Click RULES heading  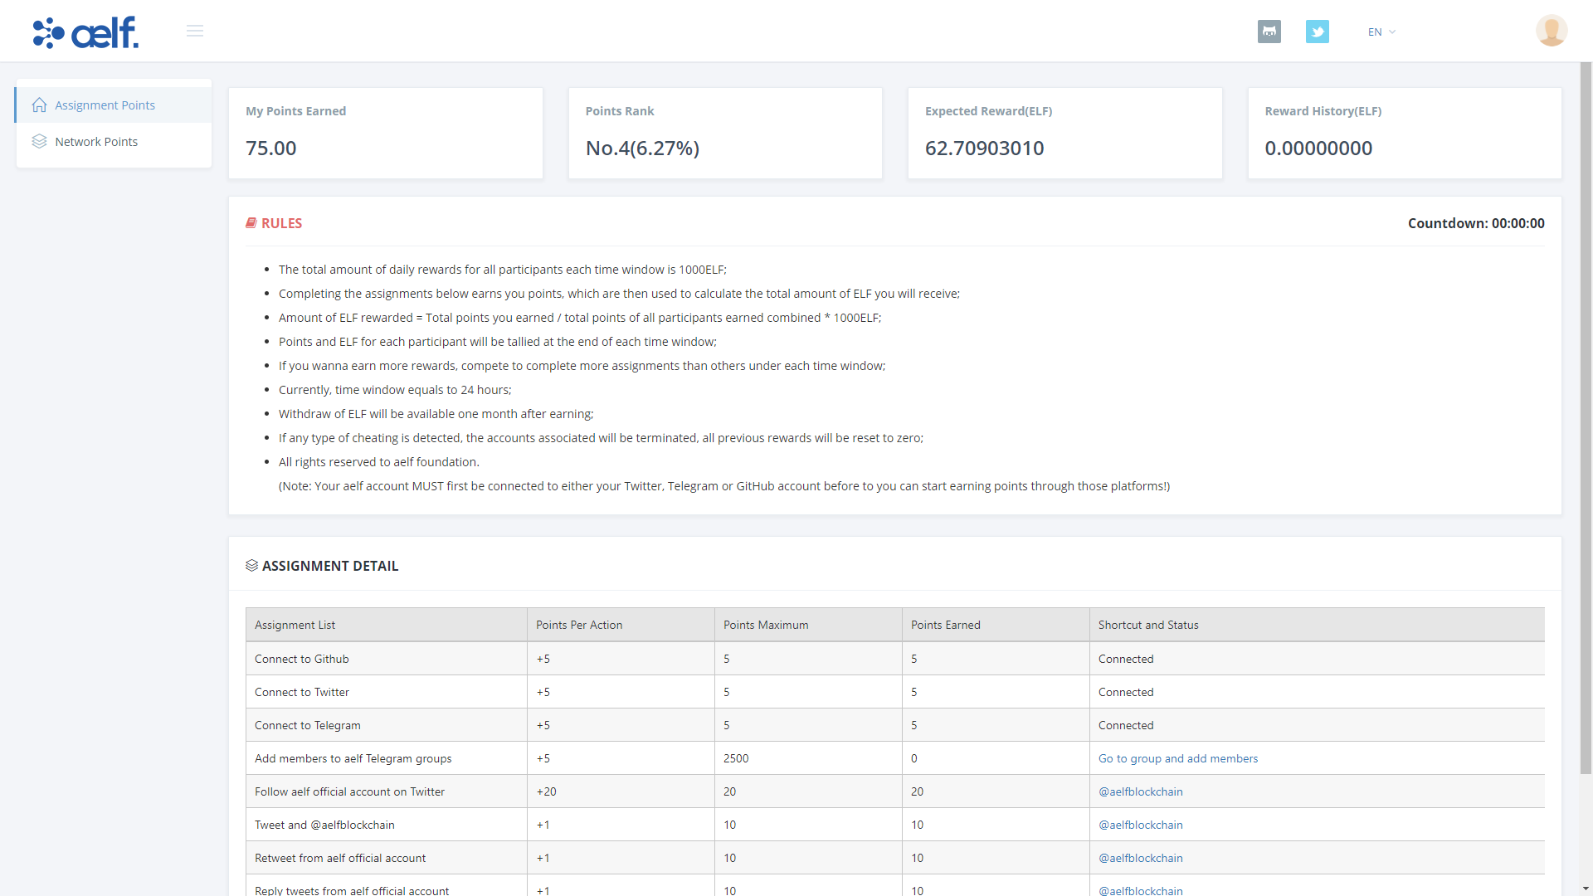point(281,223)
